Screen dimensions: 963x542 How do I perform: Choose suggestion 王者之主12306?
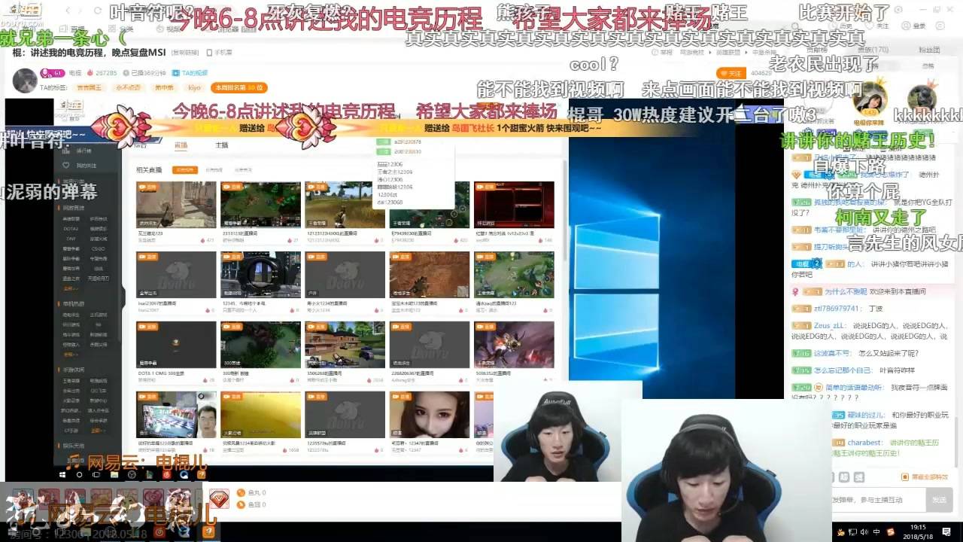pyautogui.click(x=395, y=172)
